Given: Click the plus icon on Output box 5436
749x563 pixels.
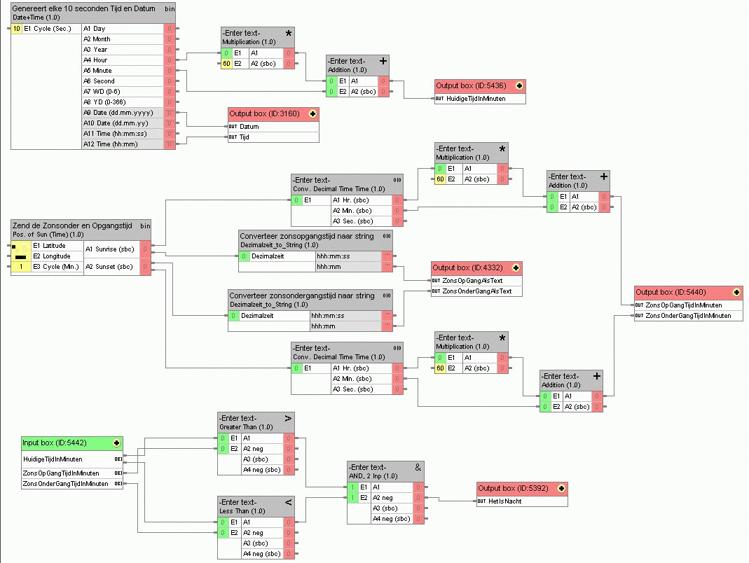Looking at the screenshot, I should tap(518, 85).
